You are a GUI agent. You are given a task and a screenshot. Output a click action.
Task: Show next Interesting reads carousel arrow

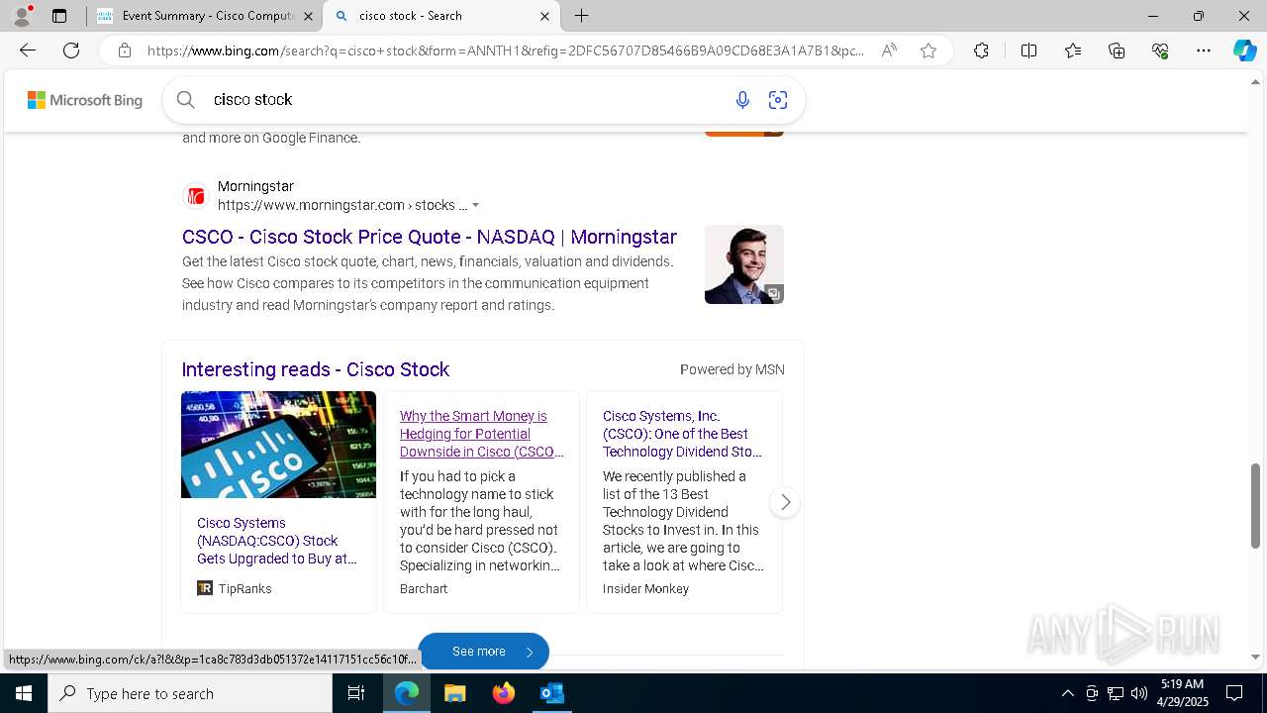[785, 502]
